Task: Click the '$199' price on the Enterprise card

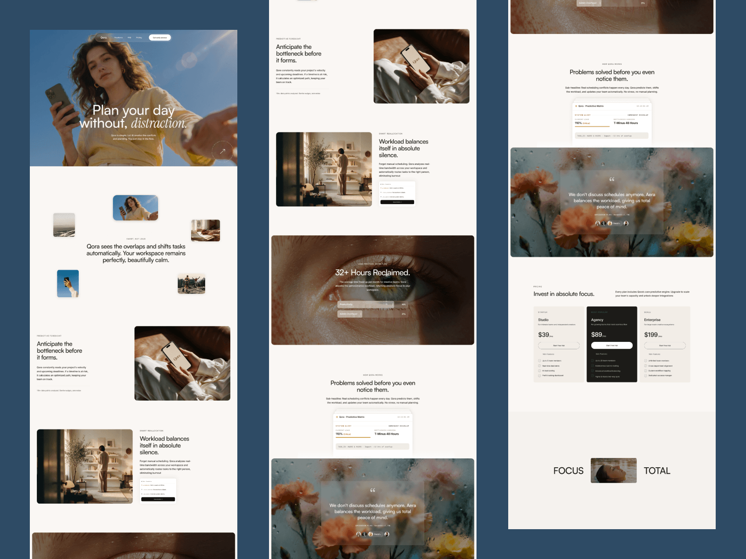Action: (x=651, y=334)
